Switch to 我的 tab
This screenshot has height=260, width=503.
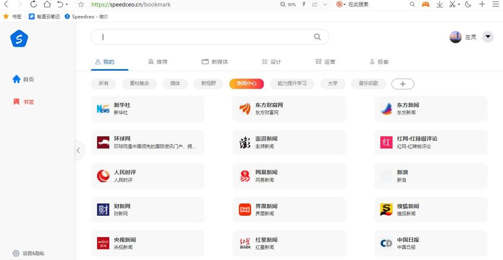click(105, 62)
